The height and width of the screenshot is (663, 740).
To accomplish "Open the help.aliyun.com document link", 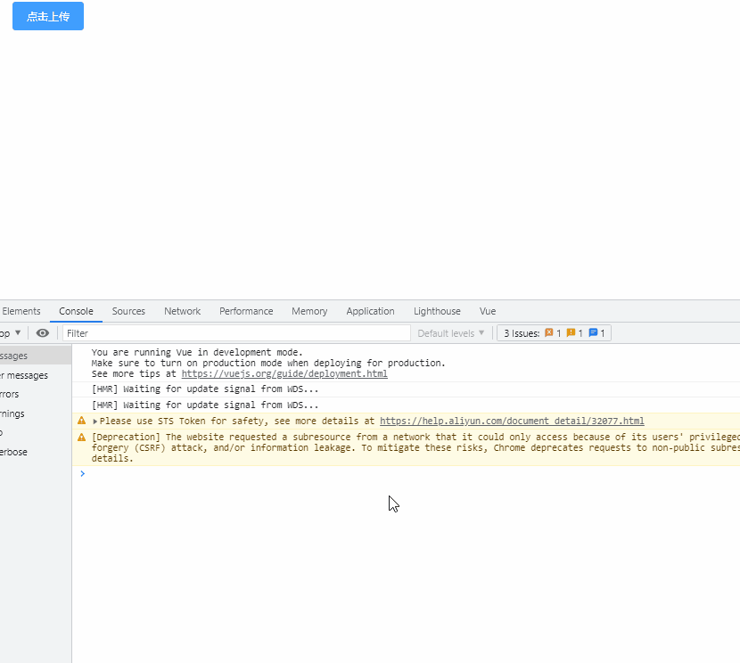I will (x=512, y=422).
